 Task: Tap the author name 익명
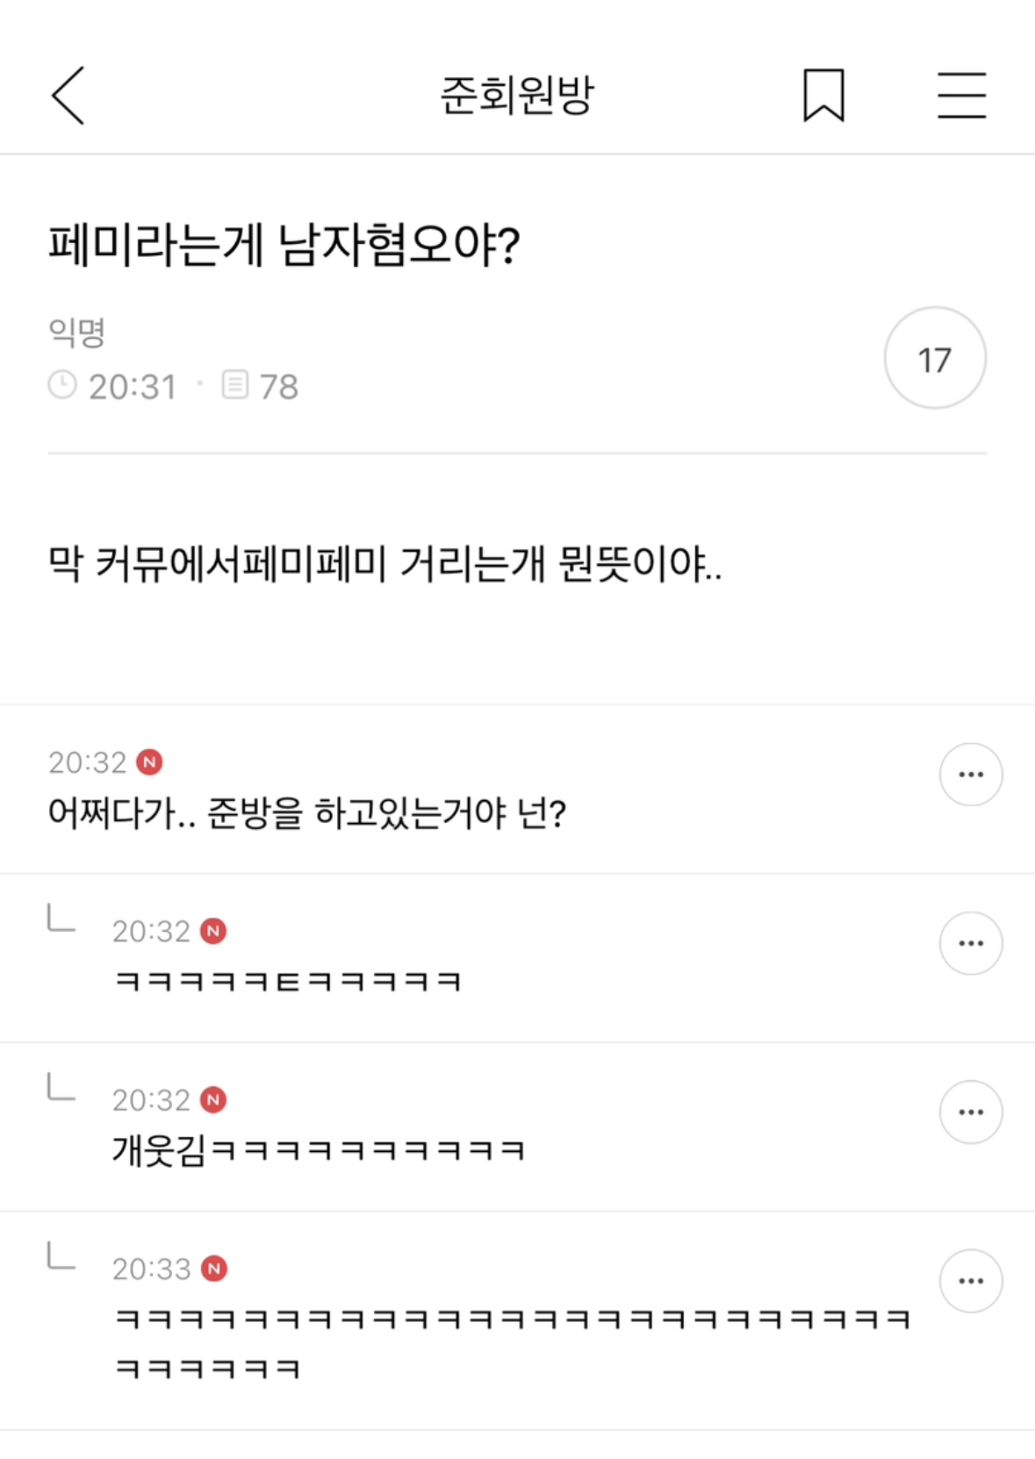pyautogui.click(x=77, y=332)
